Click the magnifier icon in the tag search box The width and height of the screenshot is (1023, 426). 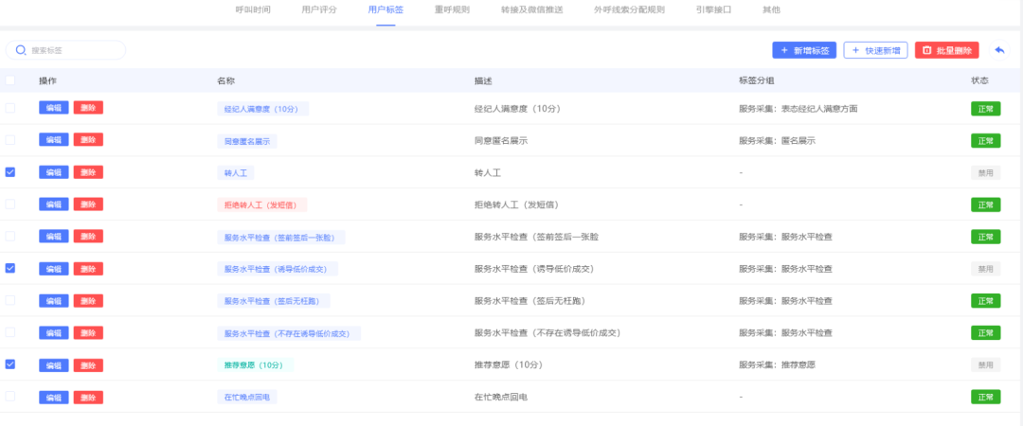pyautogui.click(x=21, y=49)
